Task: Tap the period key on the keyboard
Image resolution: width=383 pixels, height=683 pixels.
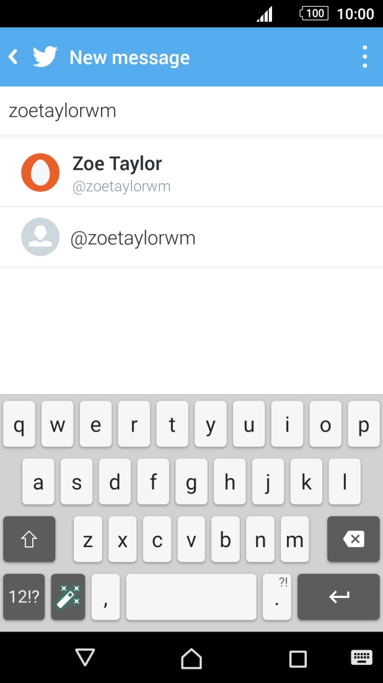Action: tap(276, 597)
